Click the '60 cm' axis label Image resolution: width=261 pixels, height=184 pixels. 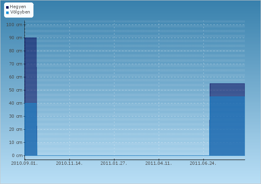tap(15, 77)
